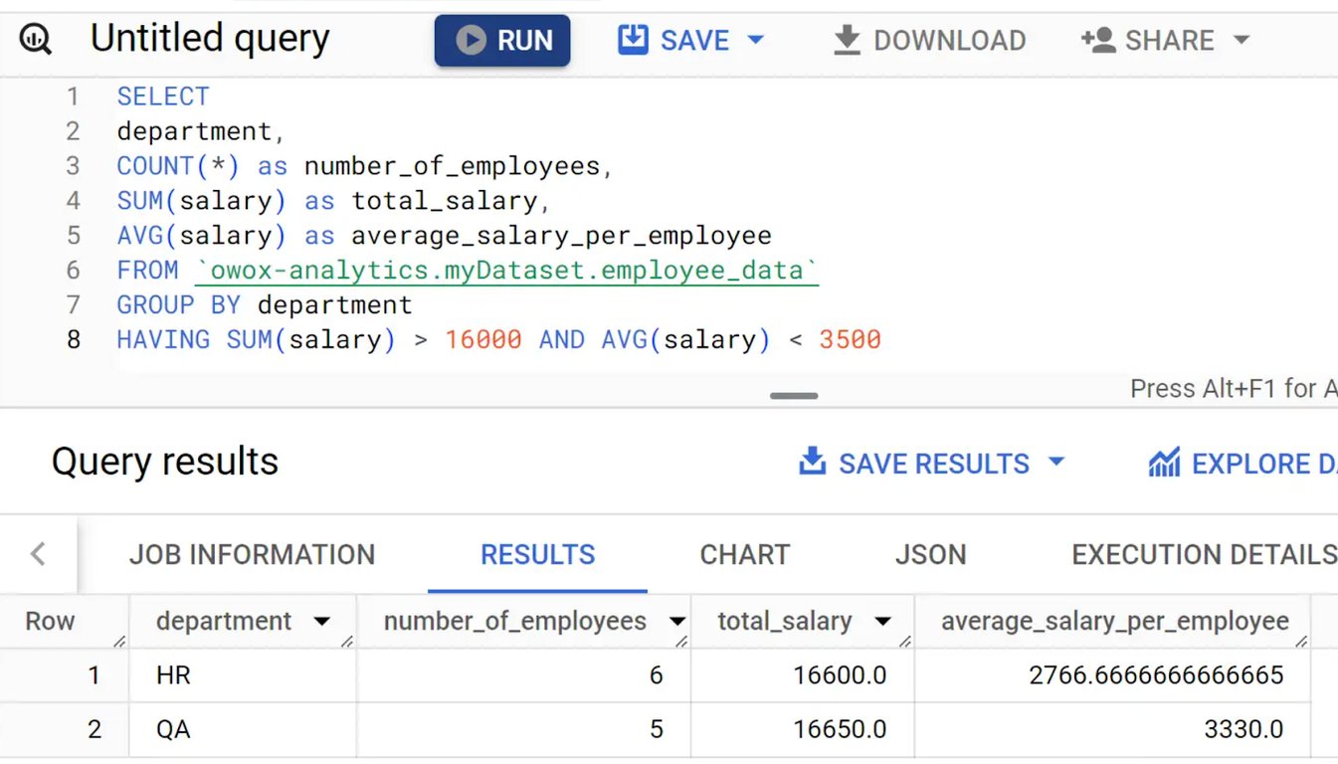Open the JSON tab
This screenshot has height=764, width=1338.
[x=930, y=555]
